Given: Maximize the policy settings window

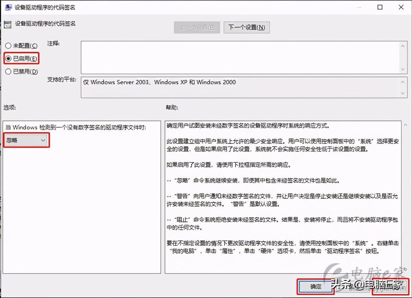Looking at the screenshot, I should click(x=380, y=7).
